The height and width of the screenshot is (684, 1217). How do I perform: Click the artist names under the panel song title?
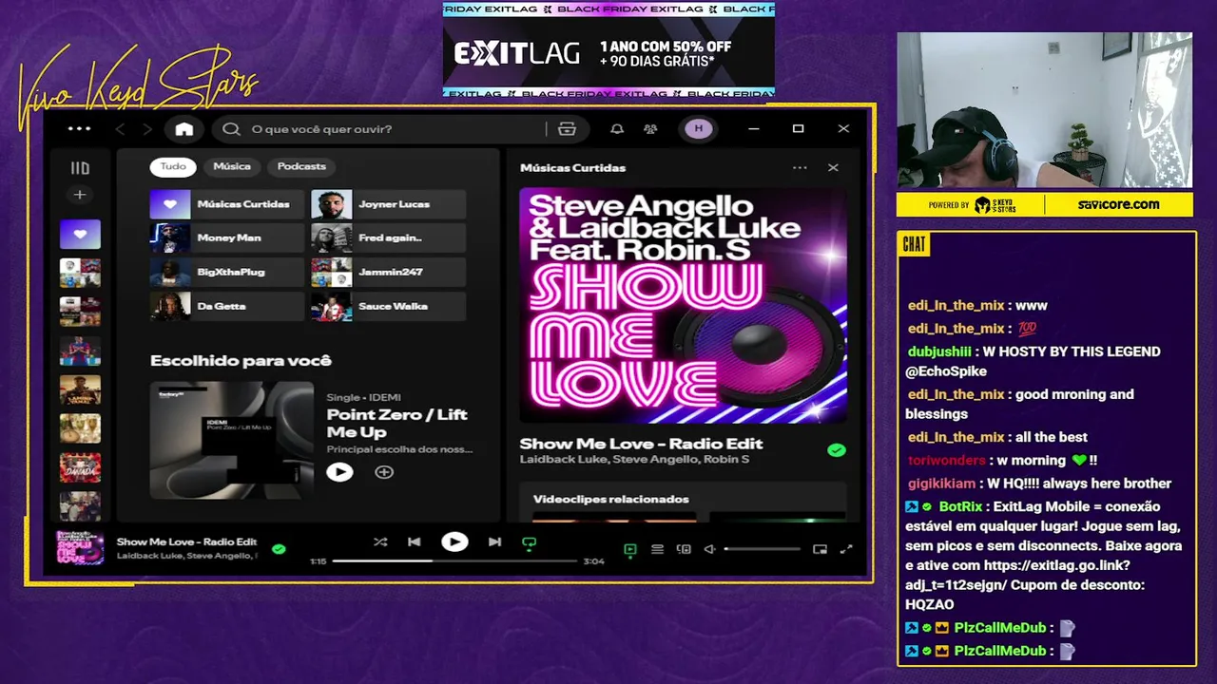click(634, 460)
